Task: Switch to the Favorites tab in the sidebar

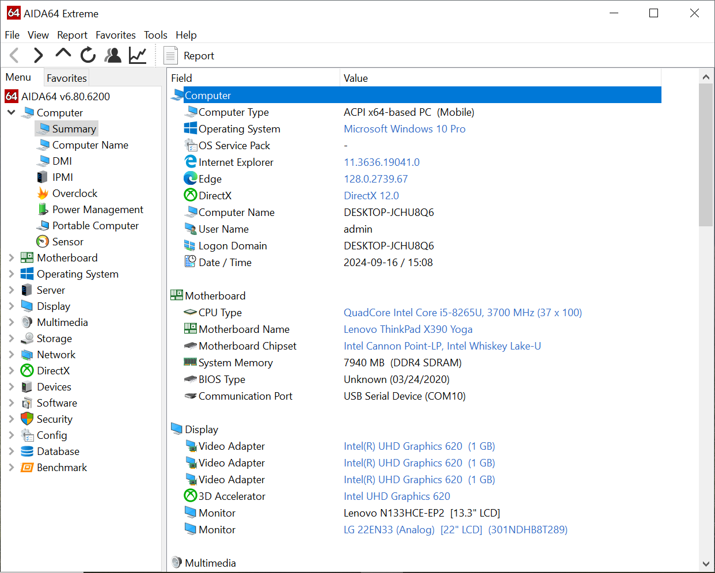Action: [x=67, y=78]
